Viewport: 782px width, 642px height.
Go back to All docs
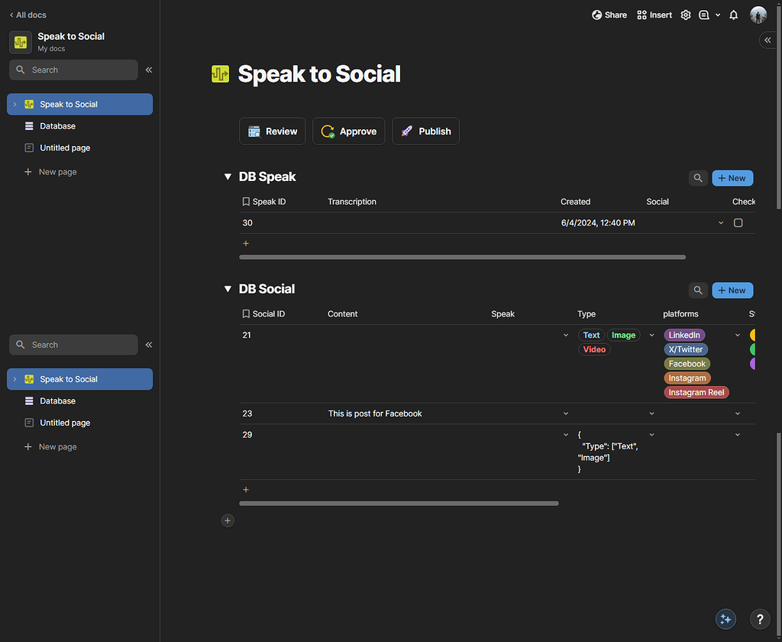tap(27, 14)
